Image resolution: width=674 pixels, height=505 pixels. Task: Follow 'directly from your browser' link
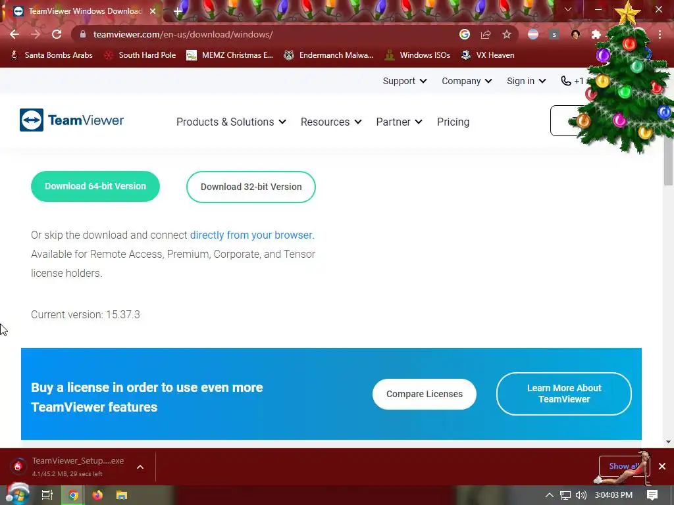point(252,235)
